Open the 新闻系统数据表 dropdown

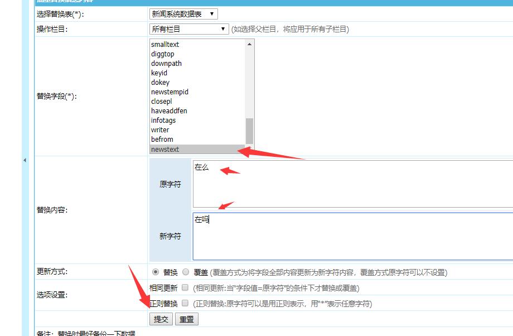[x=183, y=14]
